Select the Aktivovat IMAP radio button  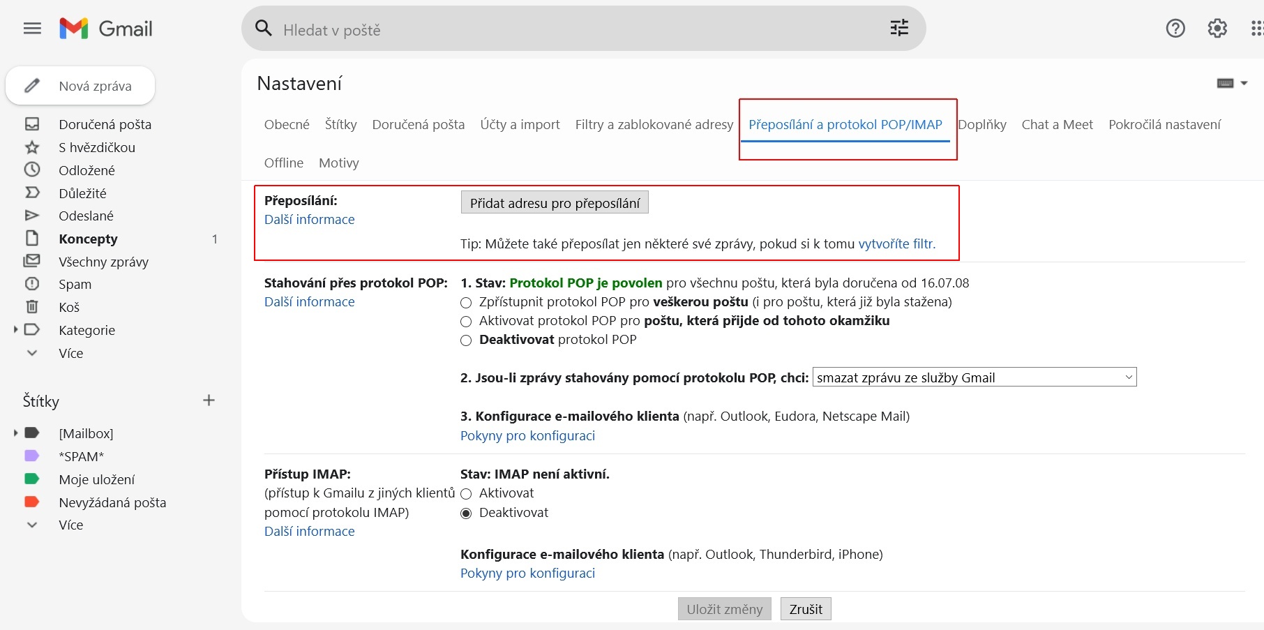[x=466, y=494]
